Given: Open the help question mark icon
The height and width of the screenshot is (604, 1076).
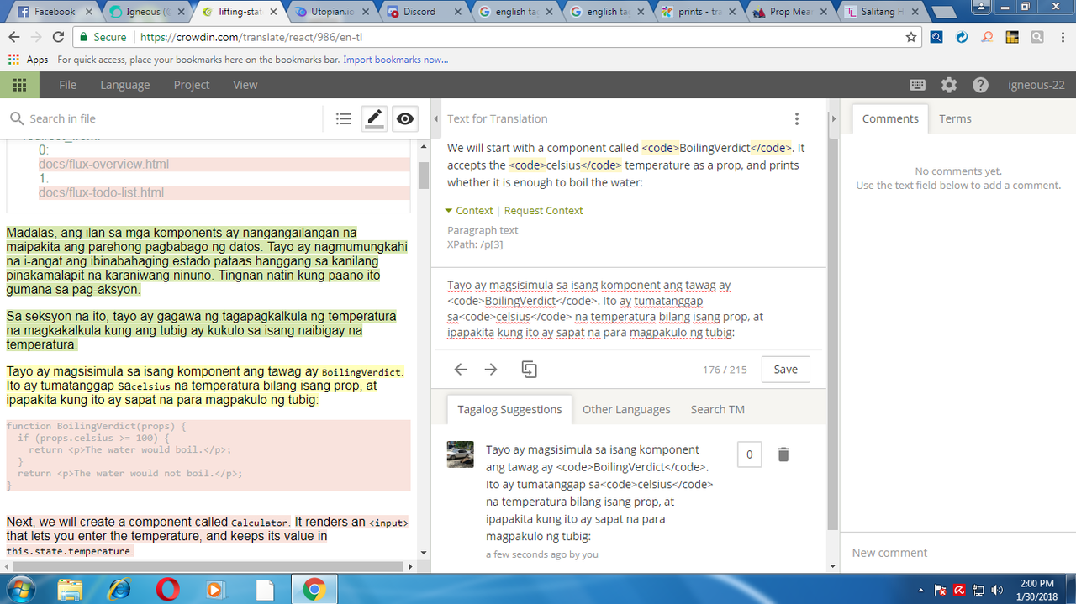Looking at the screenshot, I should [980, 85].
